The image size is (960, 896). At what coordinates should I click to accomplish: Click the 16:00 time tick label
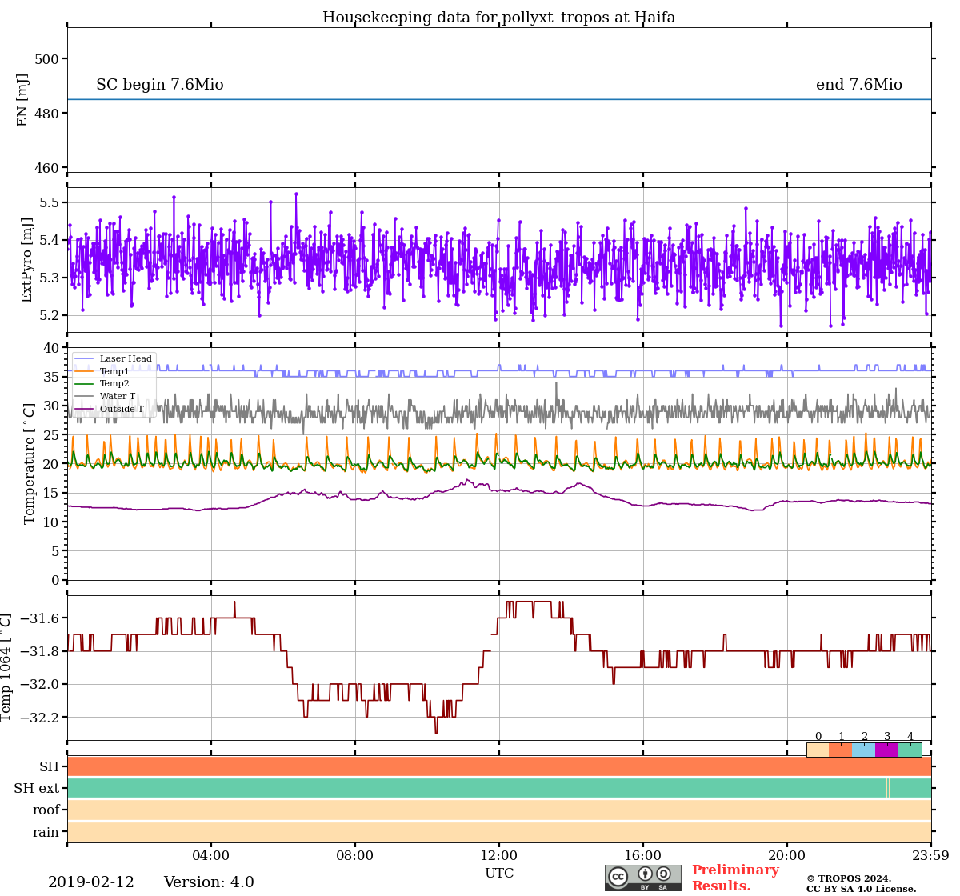[643, 855]
